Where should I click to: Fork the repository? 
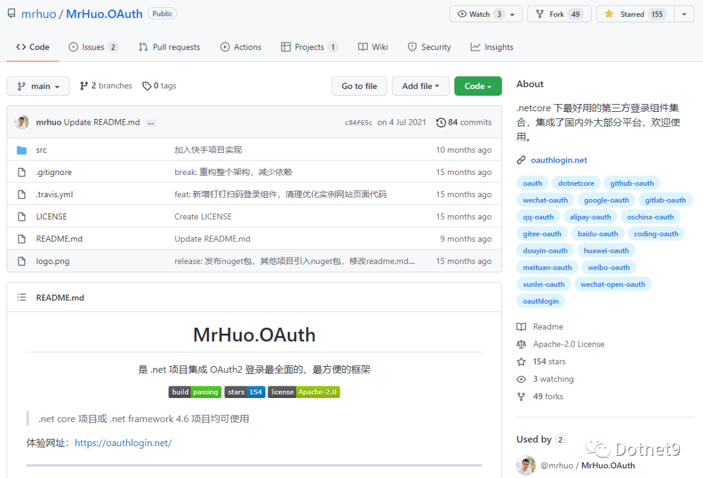pyautogui.click(x=559, y=14)
